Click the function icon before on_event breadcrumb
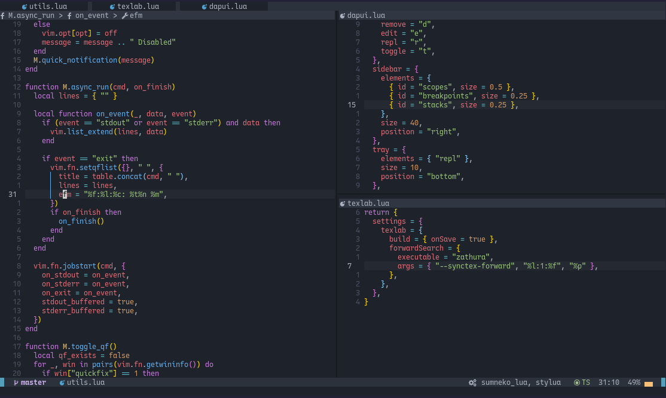 tap(69, 16)
